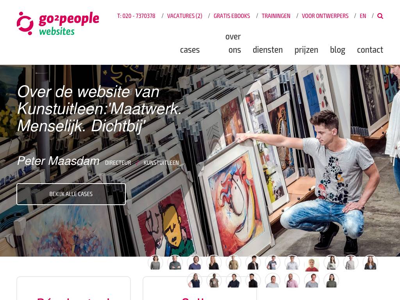This screenshot has height=300, width=400.
Task: Open Voor Ontwerpers link
Action: [x=325, y=16]
